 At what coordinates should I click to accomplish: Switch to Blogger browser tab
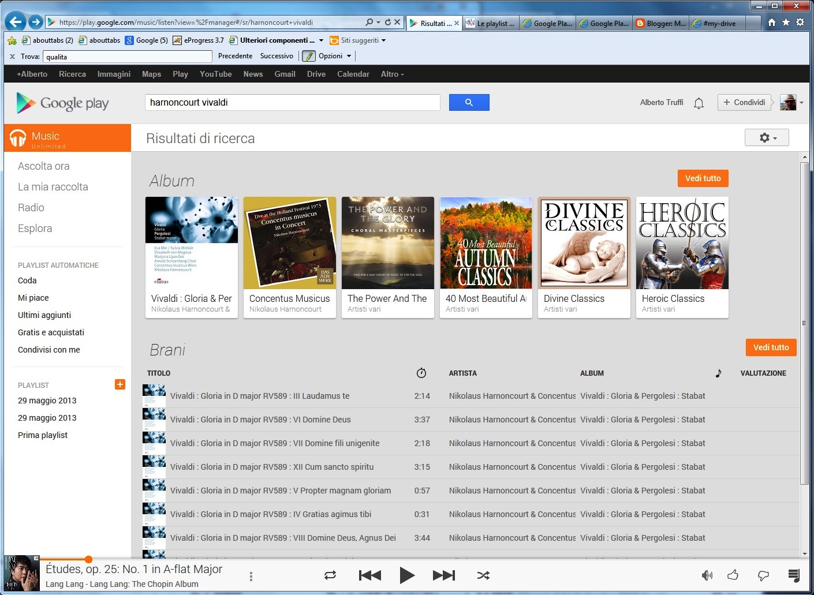[x=661, y=23]
